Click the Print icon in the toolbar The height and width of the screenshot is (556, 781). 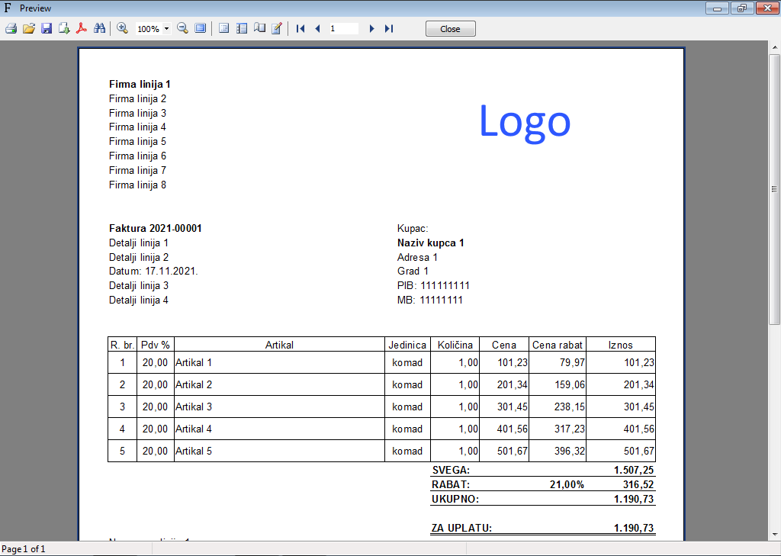tap(11, 28)
